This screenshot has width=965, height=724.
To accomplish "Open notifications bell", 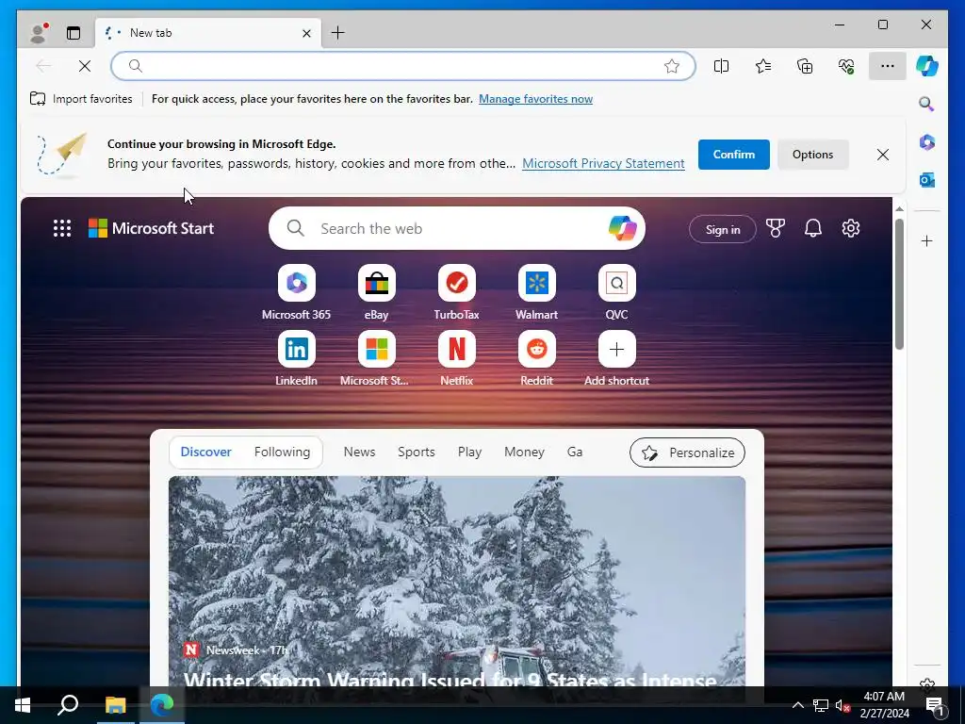I will point(813,228).
